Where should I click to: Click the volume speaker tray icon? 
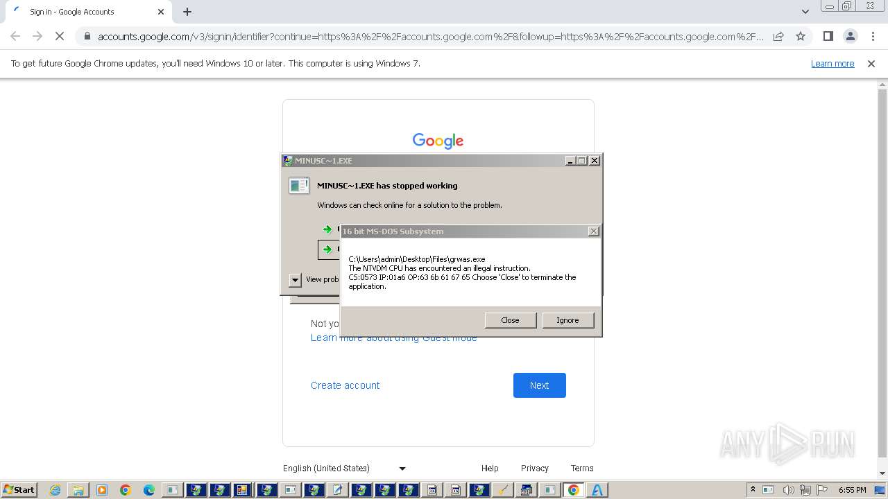788,490
